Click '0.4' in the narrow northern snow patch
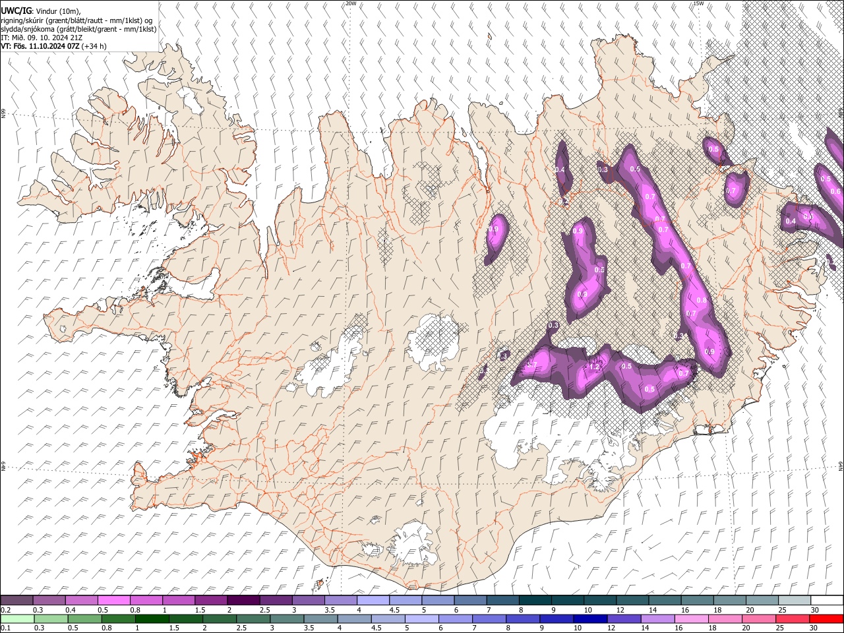 click(560, 170)
